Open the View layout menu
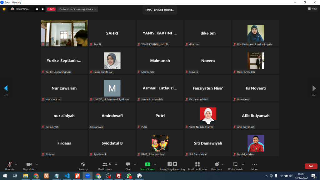The height and width of the screenshot is (180, 320). [x=312, y=9]
